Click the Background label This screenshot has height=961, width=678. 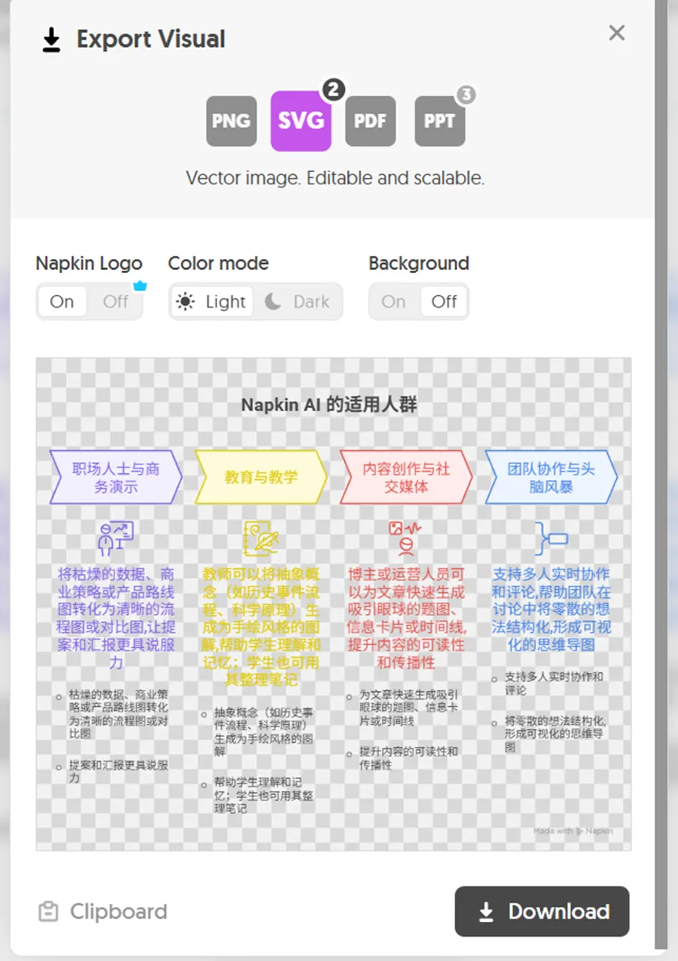(x=419, y=264)
